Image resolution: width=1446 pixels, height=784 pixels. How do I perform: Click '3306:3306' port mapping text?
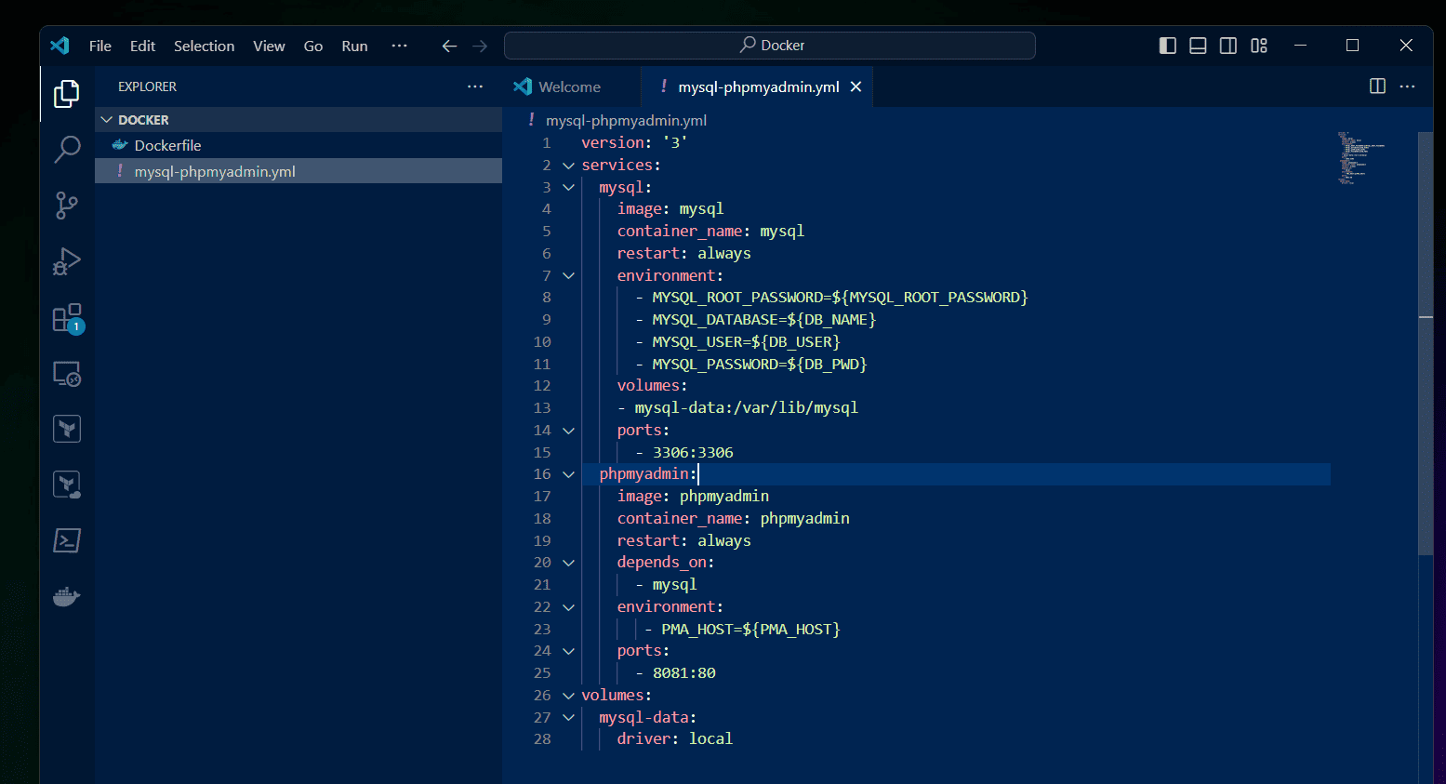tap(693, 453)
